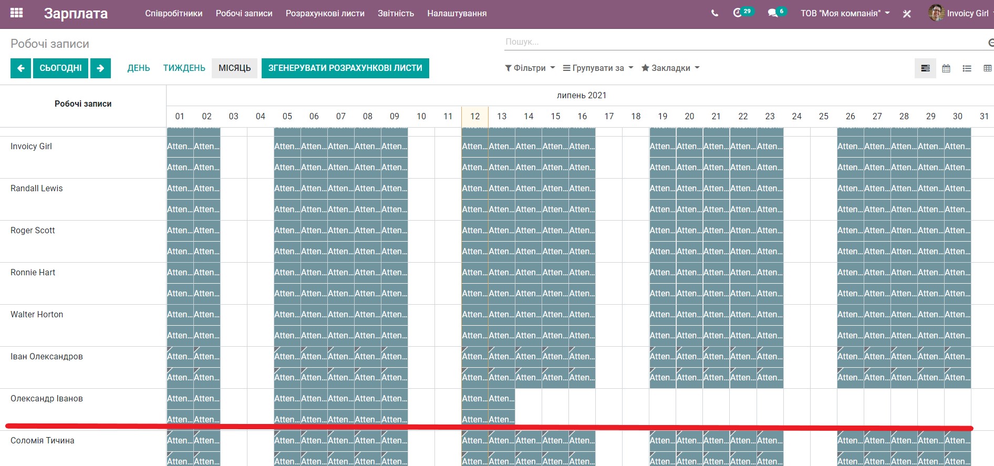Click ЗГЕНЕРУВАТИ РОЗРАХУНКОВІ ЛИСТИ button
Screen dimensions: 994x466
point(345,68)
